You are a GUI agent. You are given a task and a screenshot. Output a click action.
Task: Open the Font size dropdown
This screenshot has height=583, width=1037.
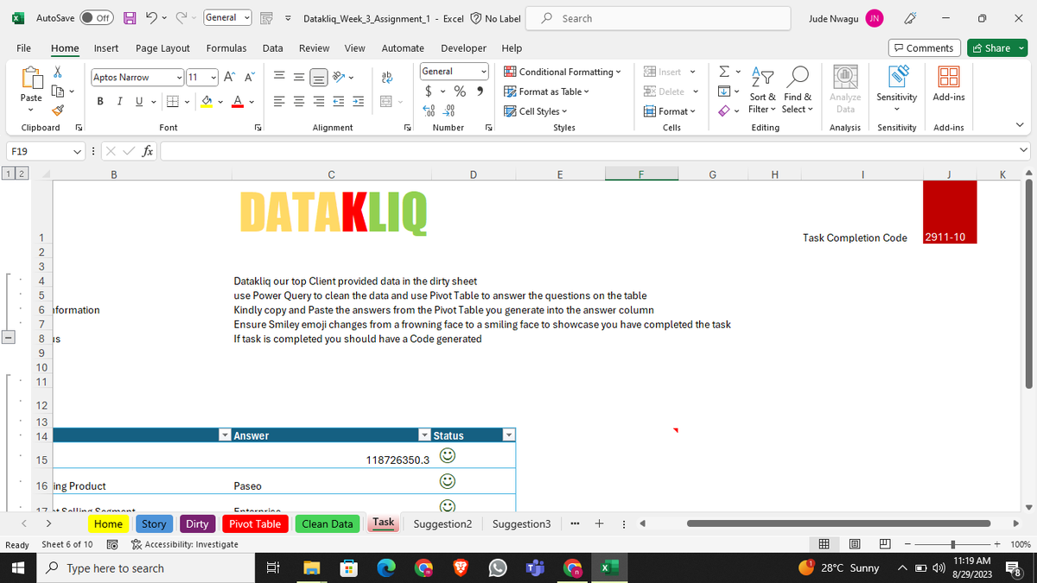pyautogui.click(x=213, y=77)
